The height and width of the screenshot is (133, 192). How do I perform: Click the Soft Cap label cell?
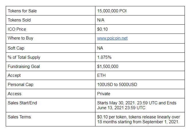tap(50, 48)
